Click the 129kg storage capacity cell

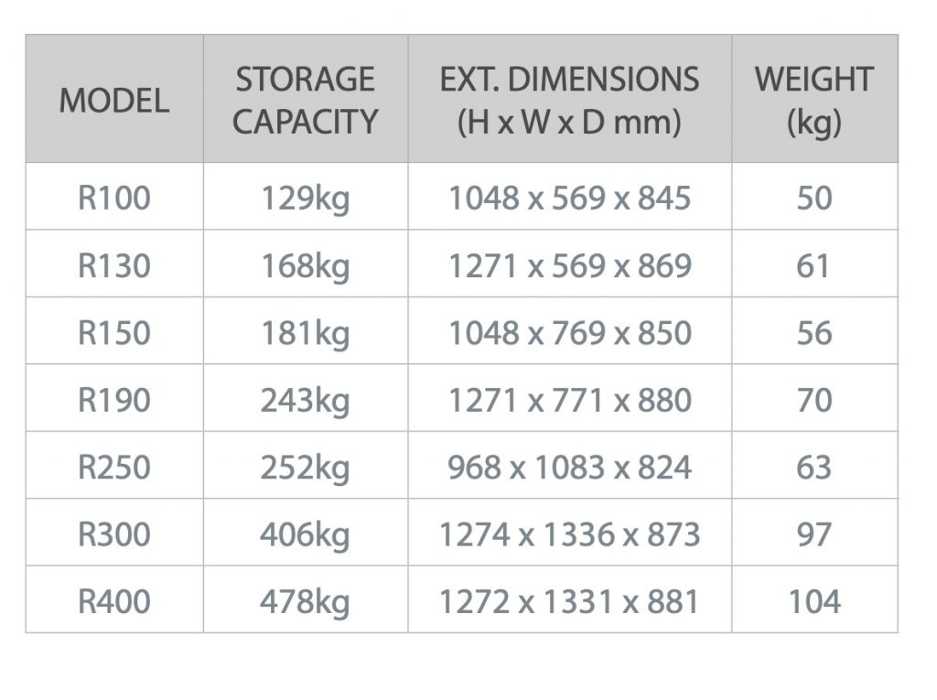coord(306,198)
